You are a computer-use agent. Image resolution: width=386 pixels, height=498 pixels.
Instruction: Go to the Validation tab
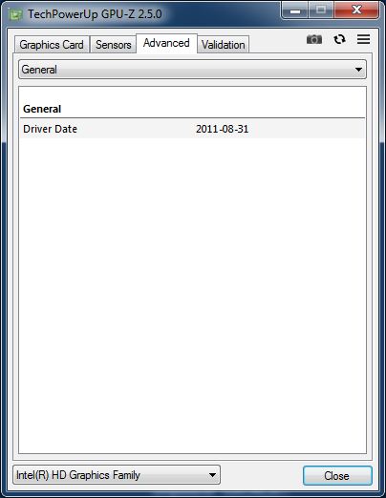[224, 45]
